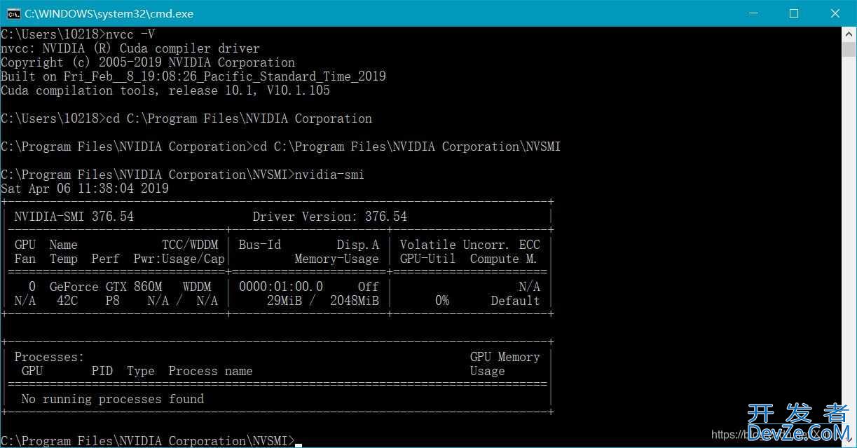Click the 'WDDM' value in GPU row

pyautogui.click(x=197, y=287)
